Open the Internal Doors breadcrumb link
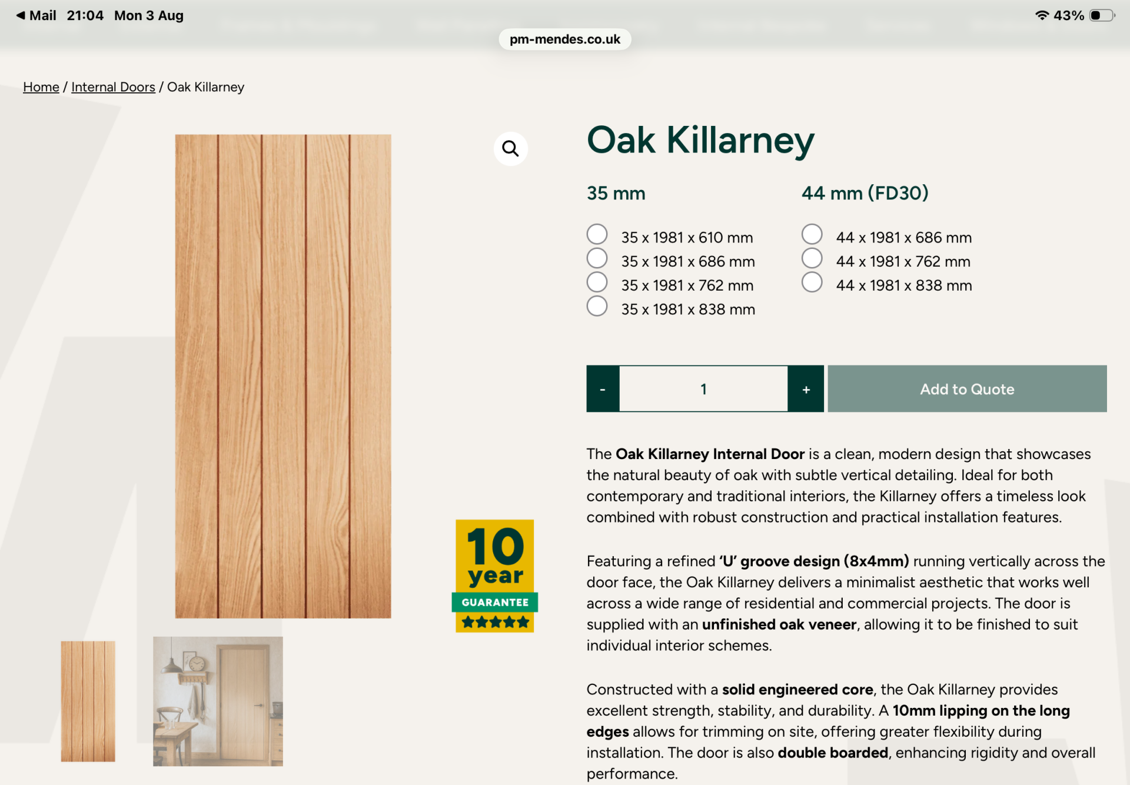 point(113,87)
